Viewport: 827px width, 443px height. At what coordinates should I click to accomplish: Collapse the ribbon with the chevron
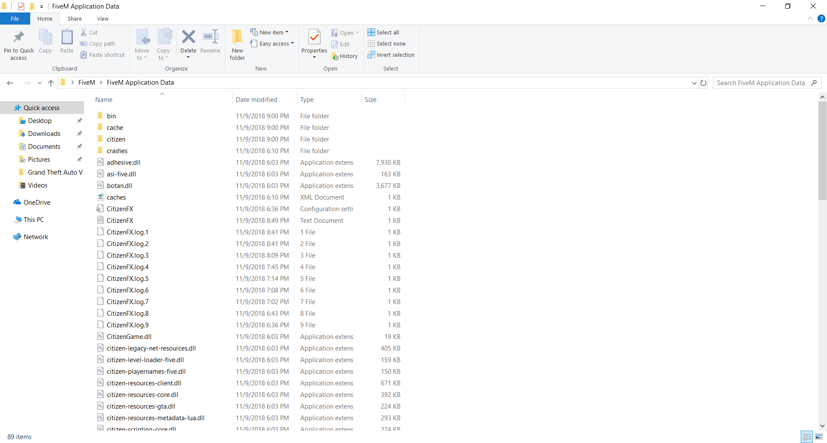point(810,18)
